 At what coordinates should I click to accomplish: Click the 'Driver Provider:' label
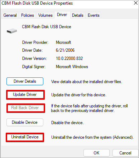[x=35, y=42]
